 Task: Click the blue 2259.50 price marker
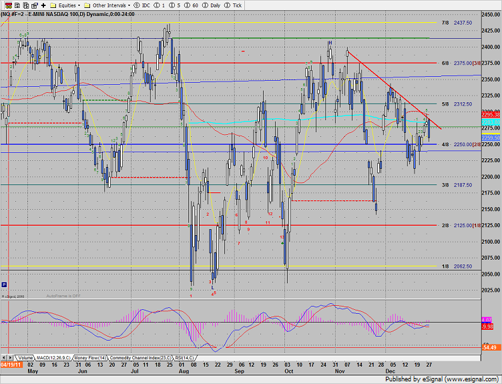(x=491, y=138)
